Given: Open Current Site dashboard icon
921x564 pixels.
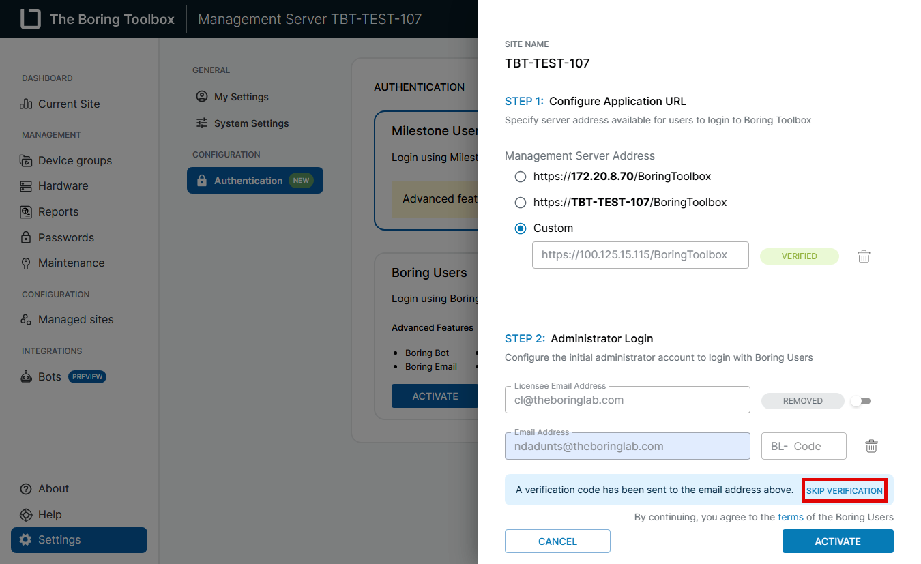Looking at the screenshot, I should pos(26,104).
